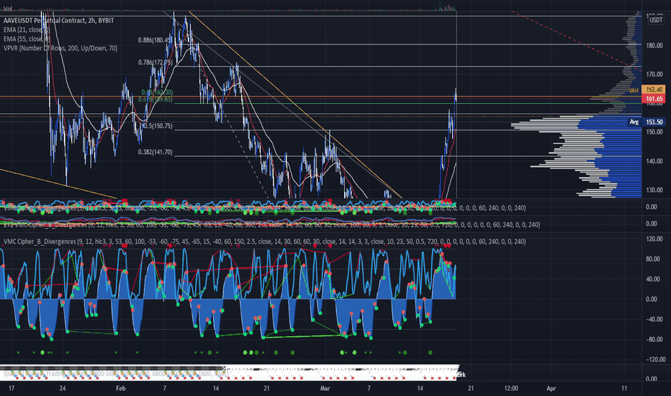Click the Mar label on time axis
This screenshot has width=671, height=396.
click(325, 389)
